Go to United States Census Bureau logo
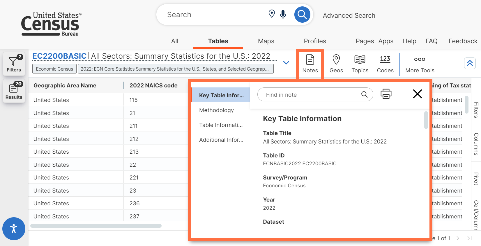This screenshot has width=481, height=246. point(51,24)
